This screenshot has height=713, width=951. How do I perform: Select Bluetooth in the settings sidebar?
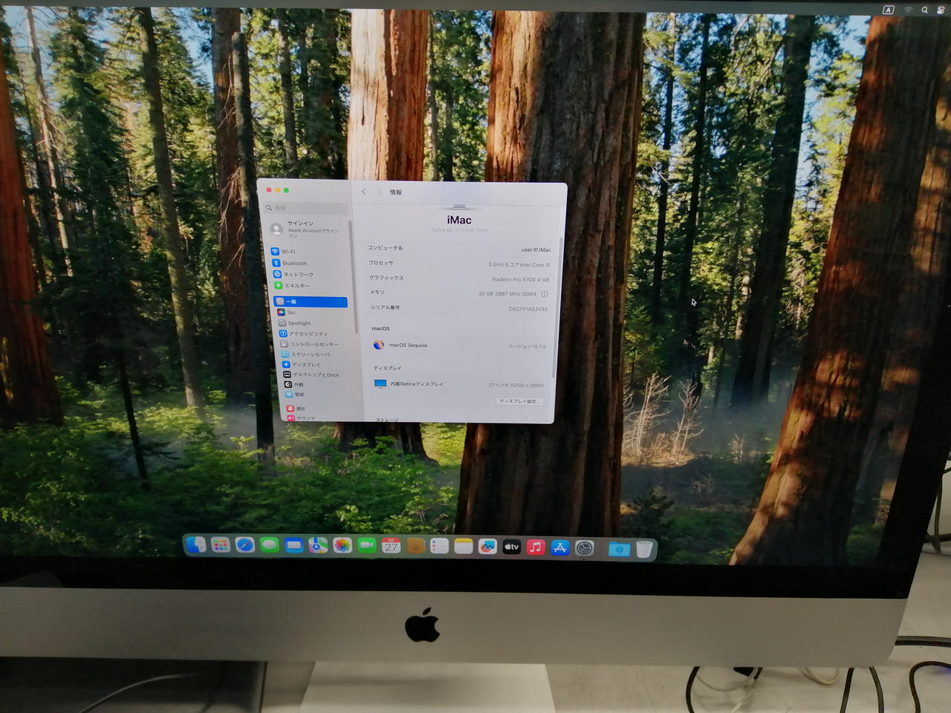pyautogui.click(x=294, y=263)
